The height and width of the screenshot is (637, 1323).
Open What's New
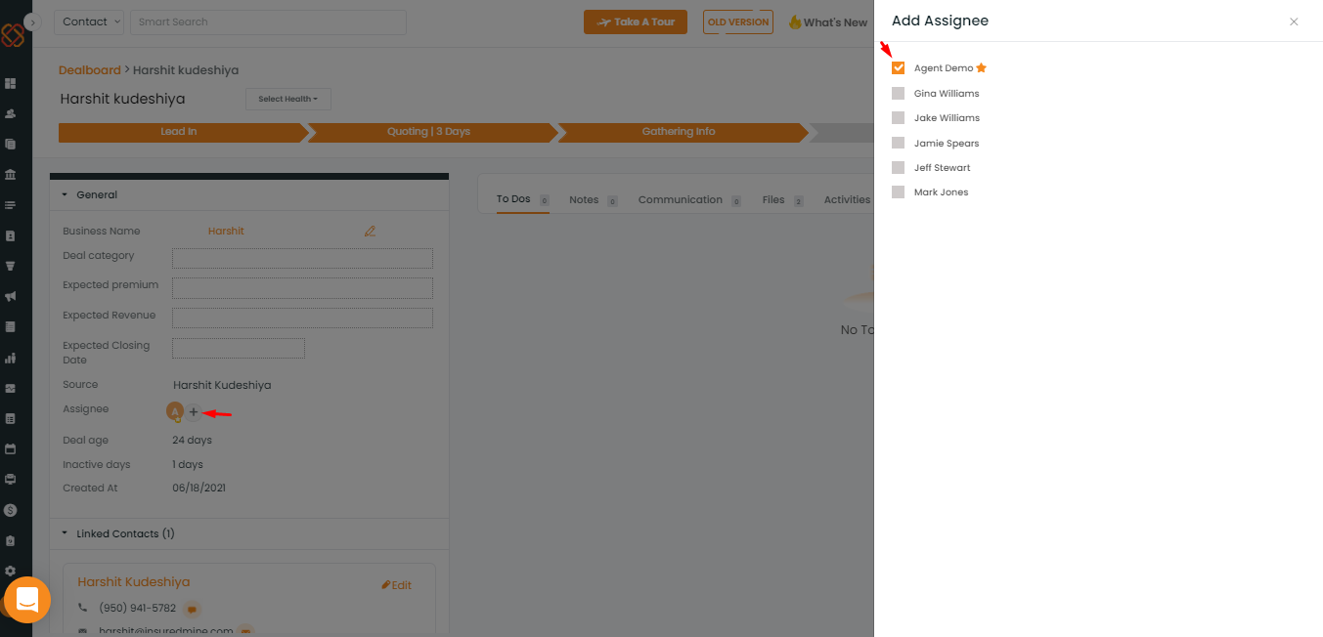pyautogui.click(x=828, y=22)
